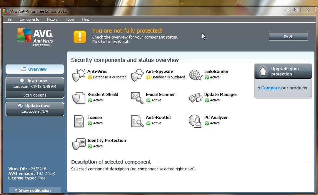
Task: Click 'Virus DB: 424/3218' text
Action: 27,169
